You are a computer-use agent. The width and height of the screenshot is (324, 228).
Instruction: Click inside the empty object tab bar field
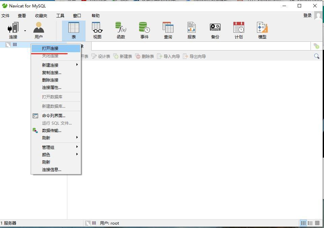point(201,46)
